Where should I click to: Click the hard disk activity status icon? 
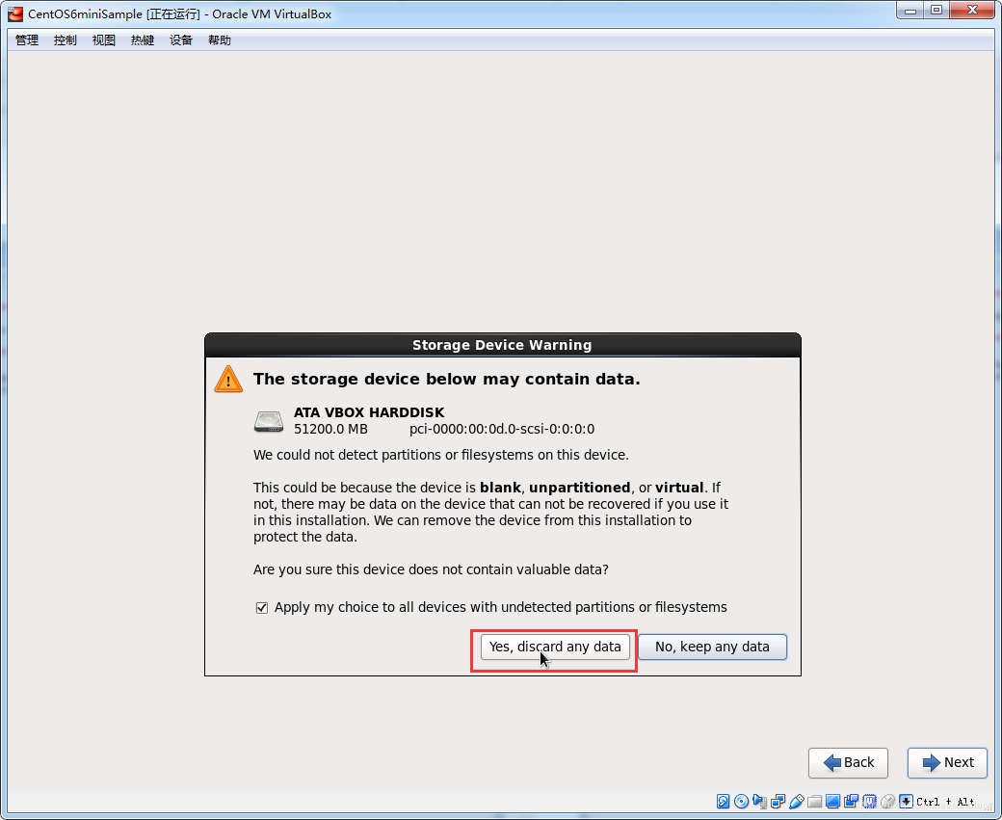coord(723,802)
